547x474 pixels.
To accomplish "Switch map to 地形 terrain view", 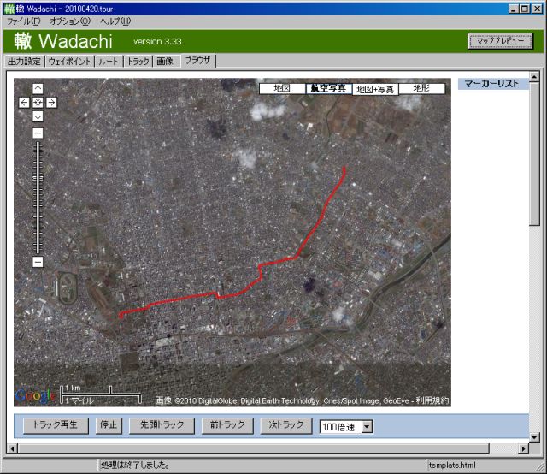I will pos(421,88).
